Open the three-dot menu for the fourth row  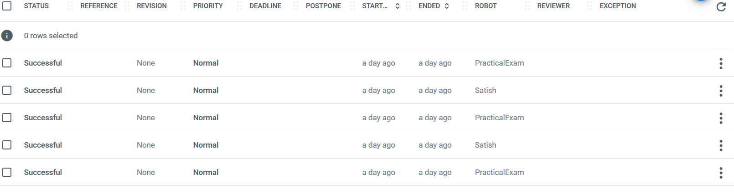(721, 145)
